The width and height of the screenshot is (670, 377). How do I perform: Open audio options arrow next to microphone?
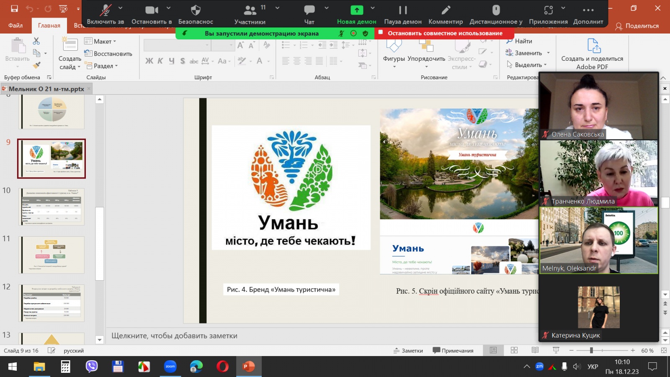(x=121, y=8)
